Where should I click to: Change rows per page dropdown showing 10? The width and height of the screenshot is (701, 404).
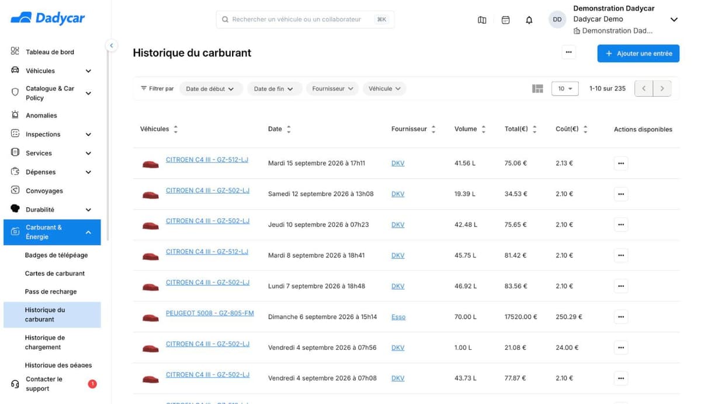point(565,89)
